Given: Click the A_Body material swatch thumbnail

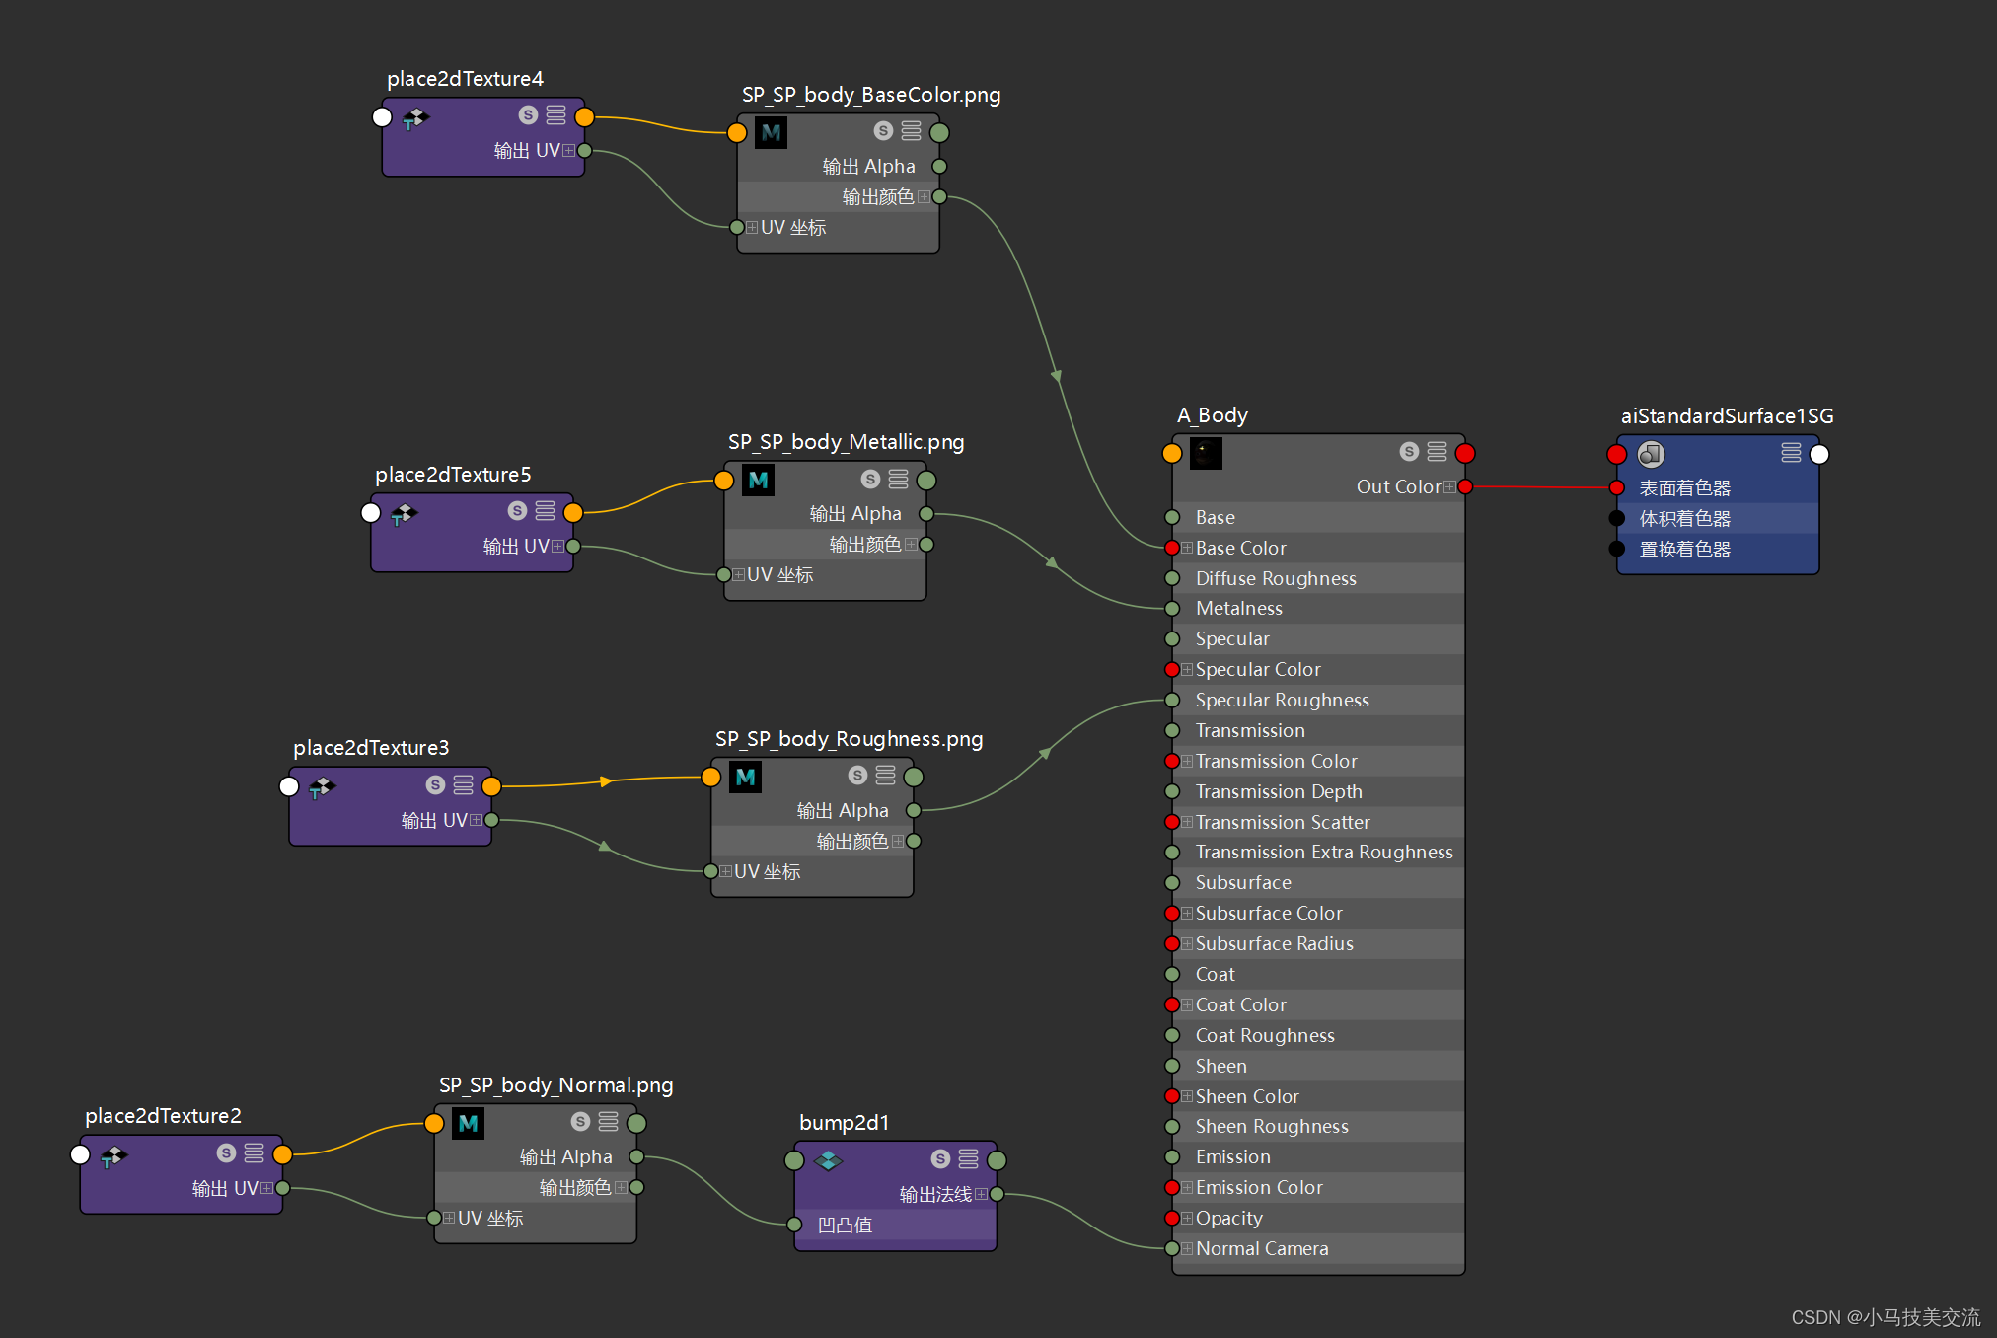Looking at the screenshot, I should [x=1206, y=453].
